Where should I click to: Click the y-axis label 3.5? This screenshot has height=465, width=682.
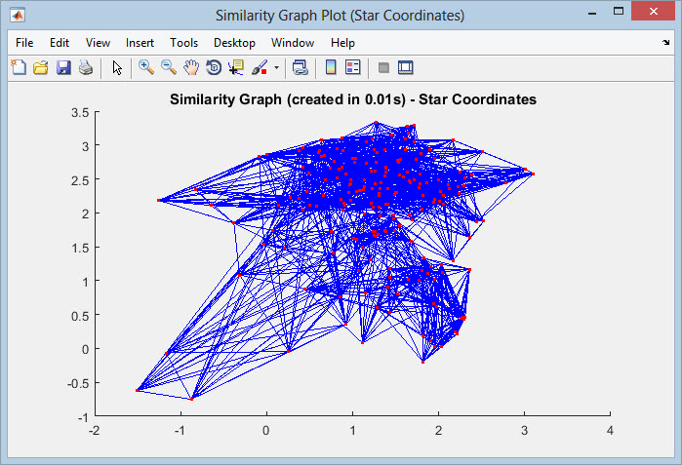[x=80, y=112]
